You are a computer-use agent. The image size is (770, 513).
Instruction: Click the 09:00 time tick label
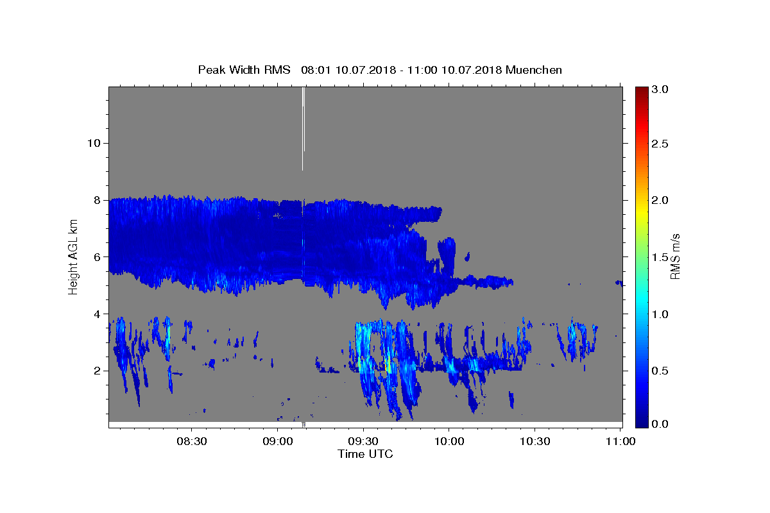278,441
